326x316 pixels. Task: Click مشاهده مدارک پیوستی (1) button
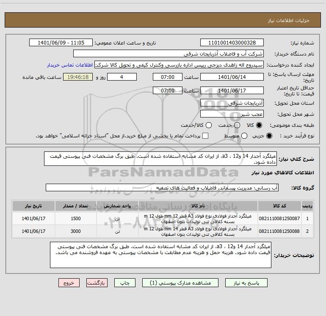pyautogui.click(x=180, y=283)
